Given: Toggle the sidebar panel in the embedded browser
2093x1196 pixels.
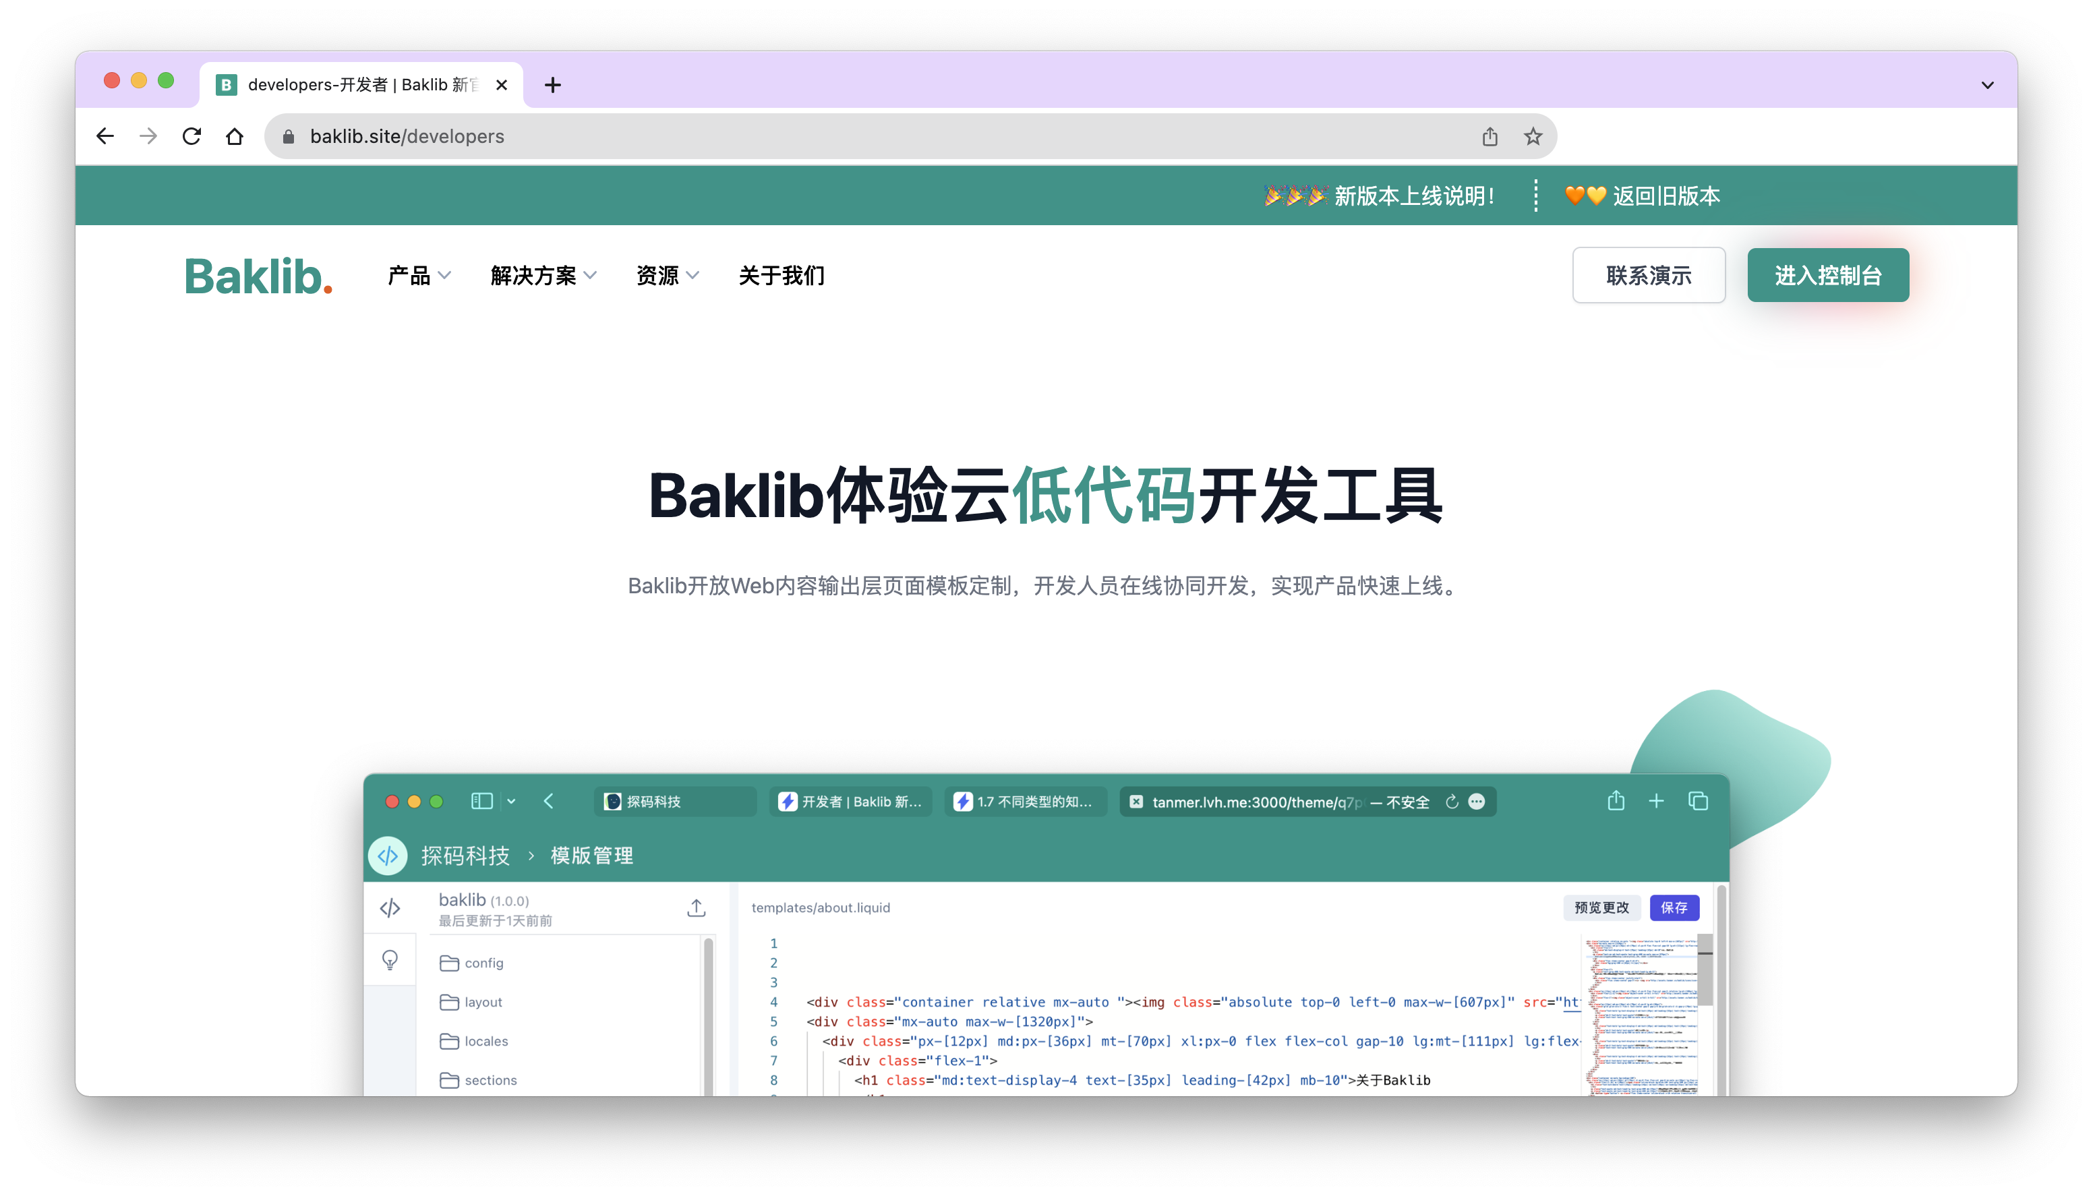Looking at the screenshot, I should pos(481,802).
